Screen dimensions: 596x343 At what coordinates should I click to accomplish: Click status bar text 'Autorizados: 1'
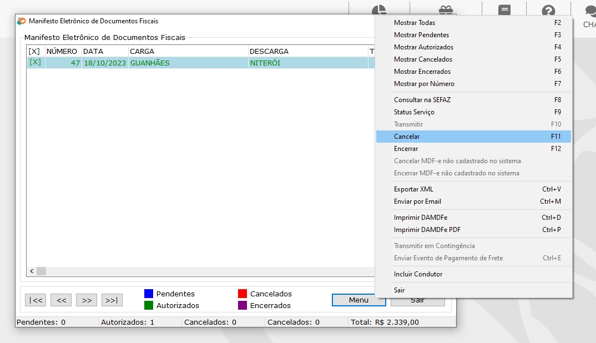pos(127,322)
